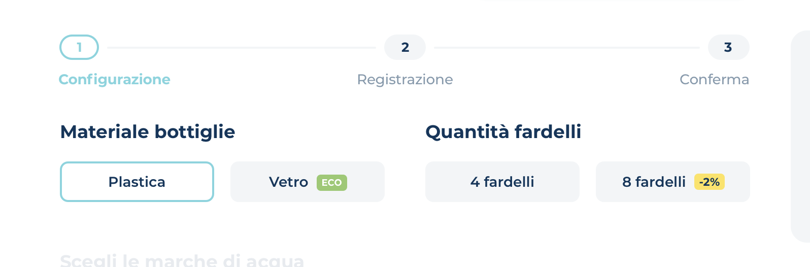Click the word Vetro inside its button
This screenshot has height=267, width=810.
click(288, 182)
